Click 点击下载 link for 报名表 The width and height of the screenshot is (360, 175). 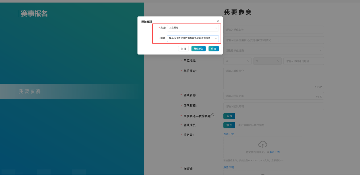click(228, 134)
